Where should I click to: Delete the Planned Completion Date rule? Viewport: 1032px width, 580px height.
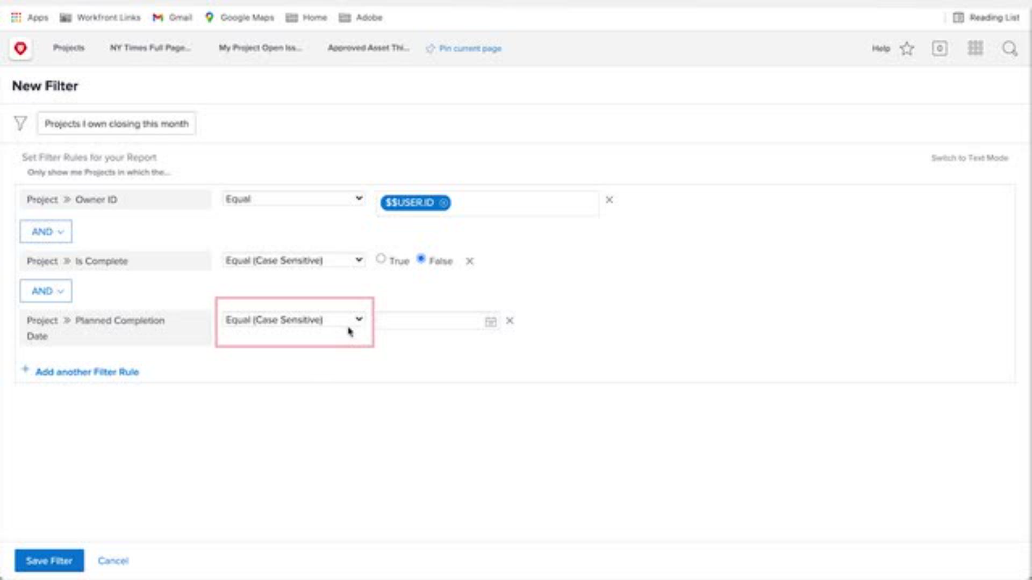coord(510,321)
